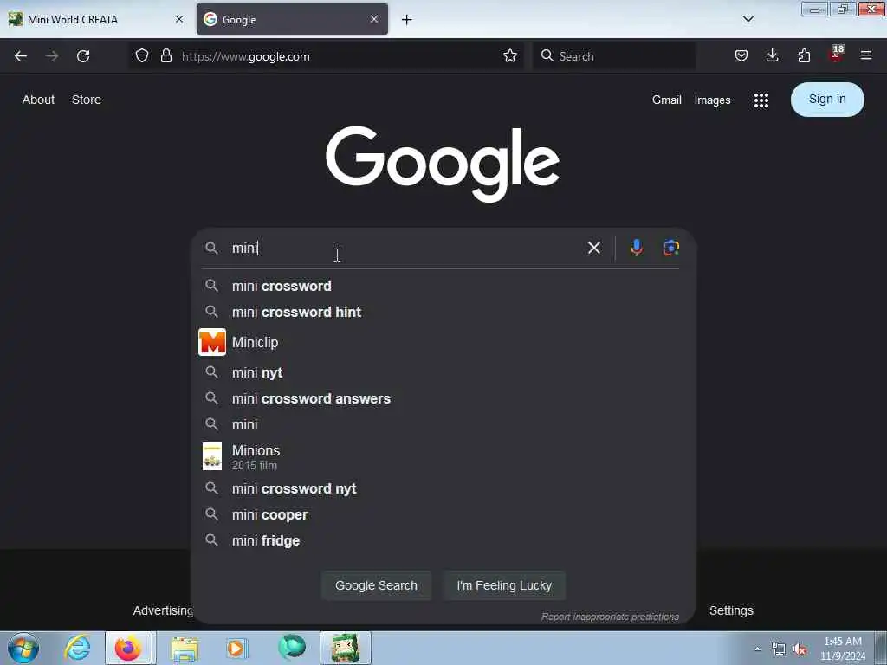
Task: Choose the Miniclip suggestion
Action: pyautogui.click(x=443, y=342)
